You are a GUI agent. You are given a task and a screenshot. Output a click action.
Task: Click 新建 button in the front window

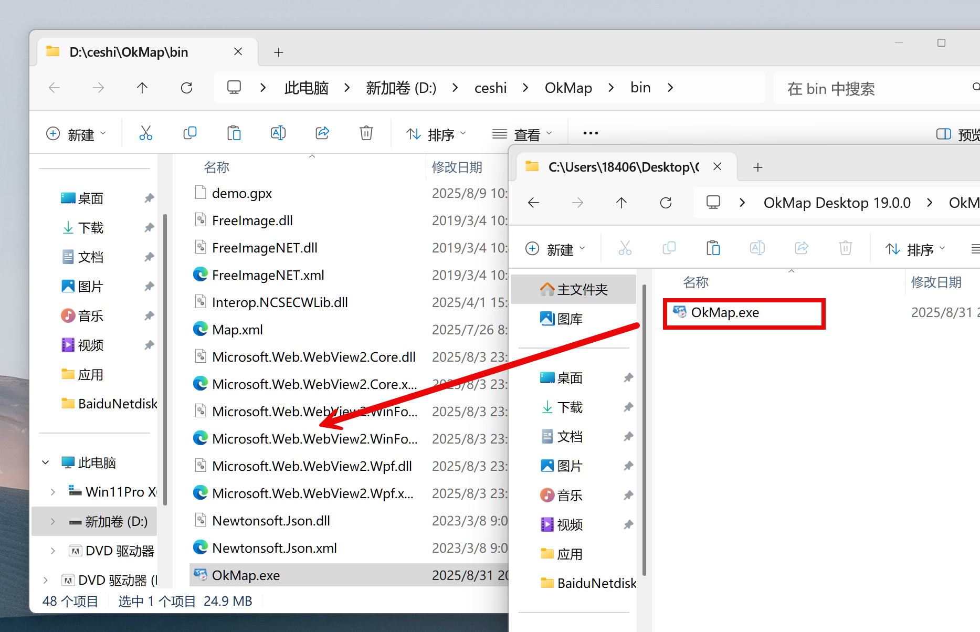(x=555, y=249)
